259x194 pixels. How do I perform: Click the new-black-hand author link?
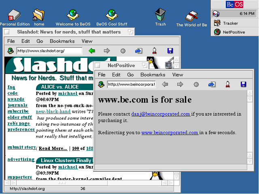(x=53, y=112)
